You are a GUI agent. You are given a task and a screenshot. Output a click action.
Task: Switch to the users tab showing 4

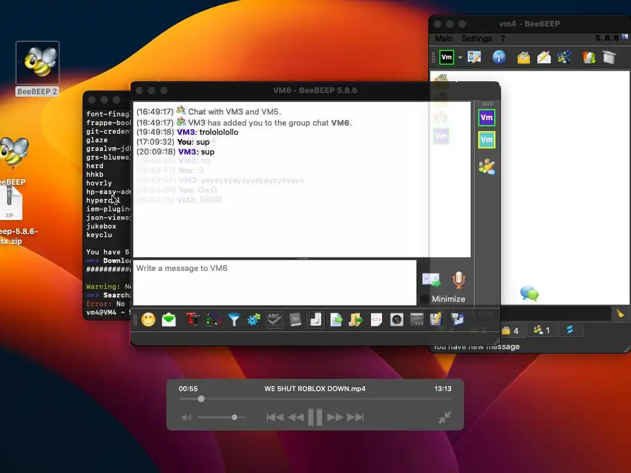[x=510, y=331]
